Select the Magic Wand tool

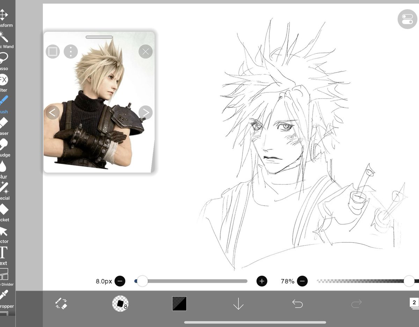pos(5,40)
